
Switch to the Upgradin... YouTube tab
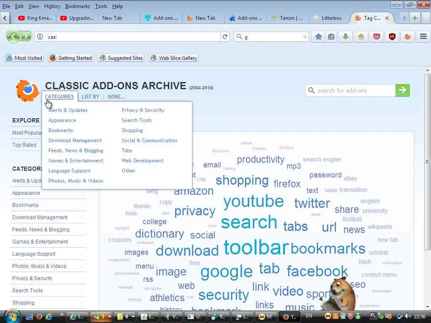coord(77,18)
